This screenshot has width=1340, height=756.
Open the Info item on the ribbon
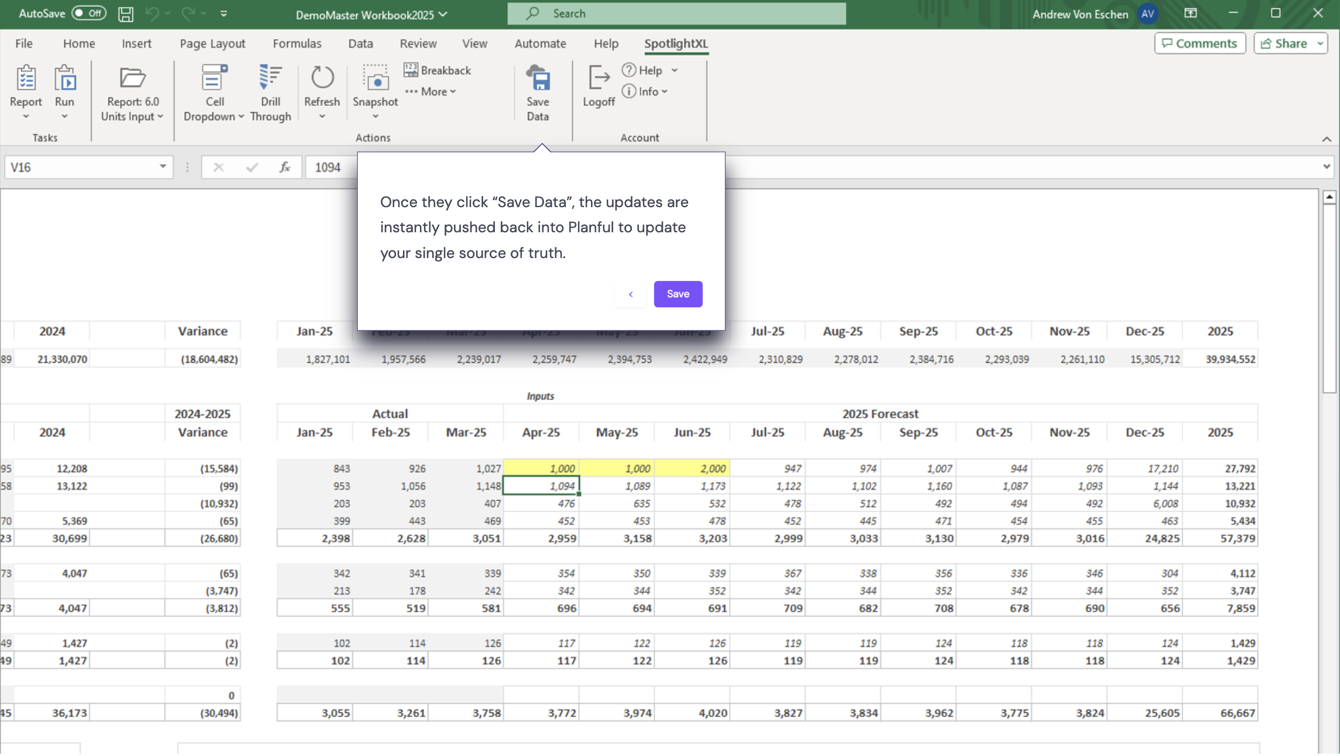(x=645, y=91)
